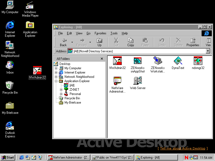Open the View menu

click(x=79, y=33)
